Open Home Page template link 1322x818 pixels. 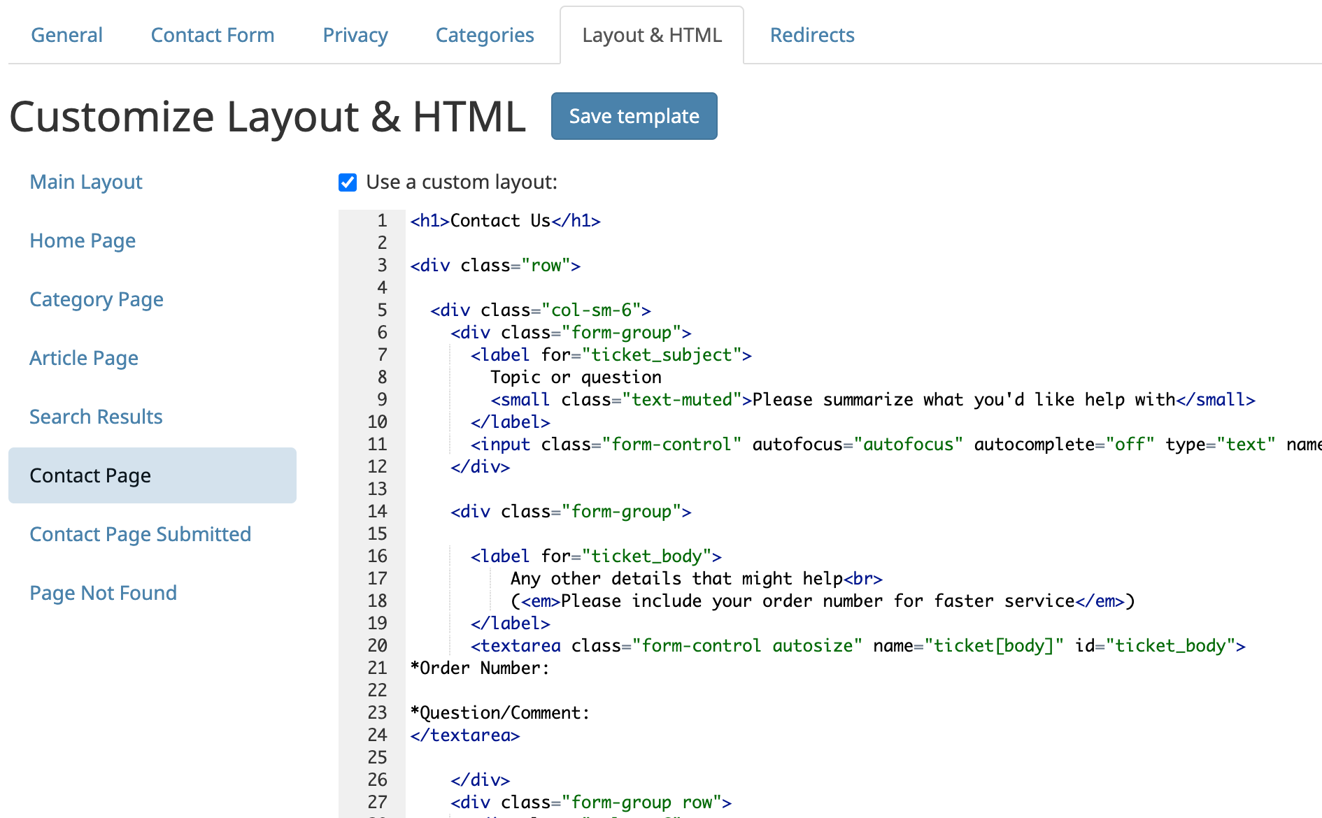pyautogui.click(x=83, y=241)
